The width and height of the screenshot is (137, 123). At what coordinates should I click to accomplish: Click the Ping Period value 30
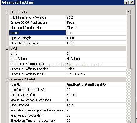pos(68,115)
